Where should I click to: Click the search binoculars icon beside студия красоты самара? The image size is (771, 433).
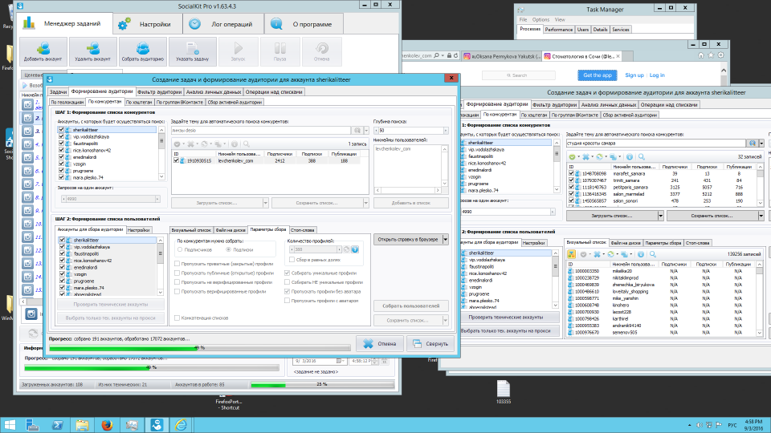pyautogui.click(x=752, y=144)
